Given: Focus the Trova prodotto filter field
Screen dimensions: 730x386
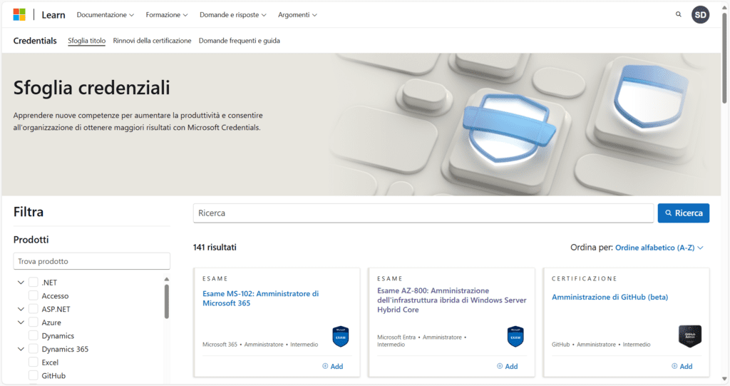Looking at the screenshot, I should (92, 261).
